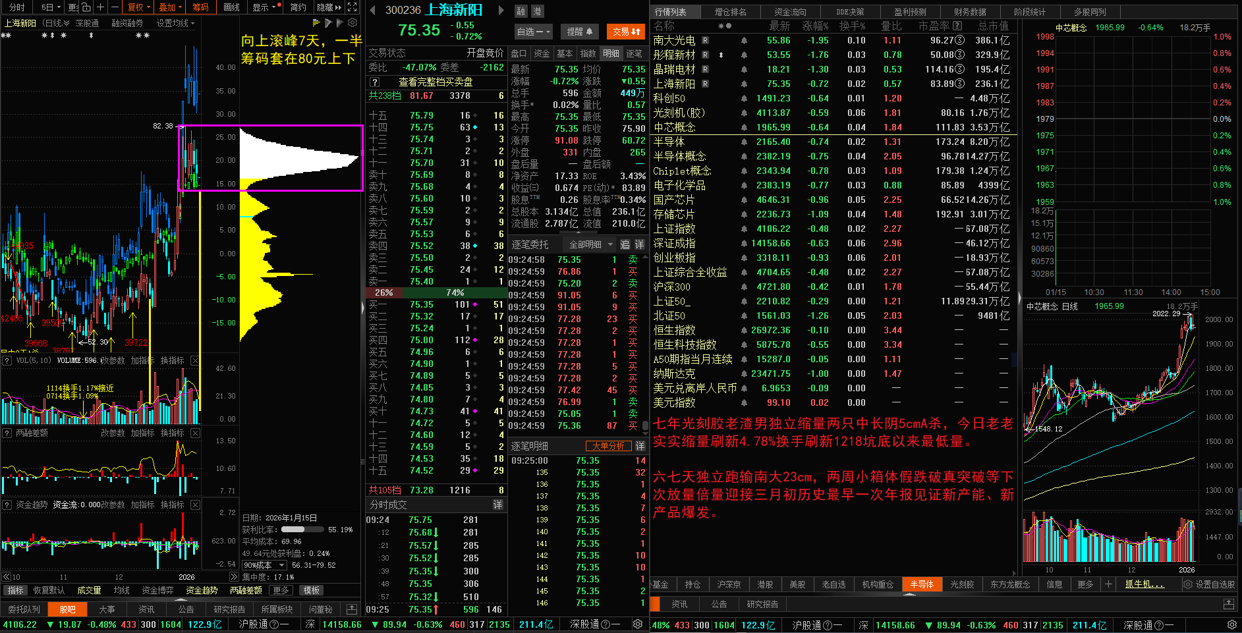
Task: Open the 自选 watchlist dropdown
Action: [533, 32]
